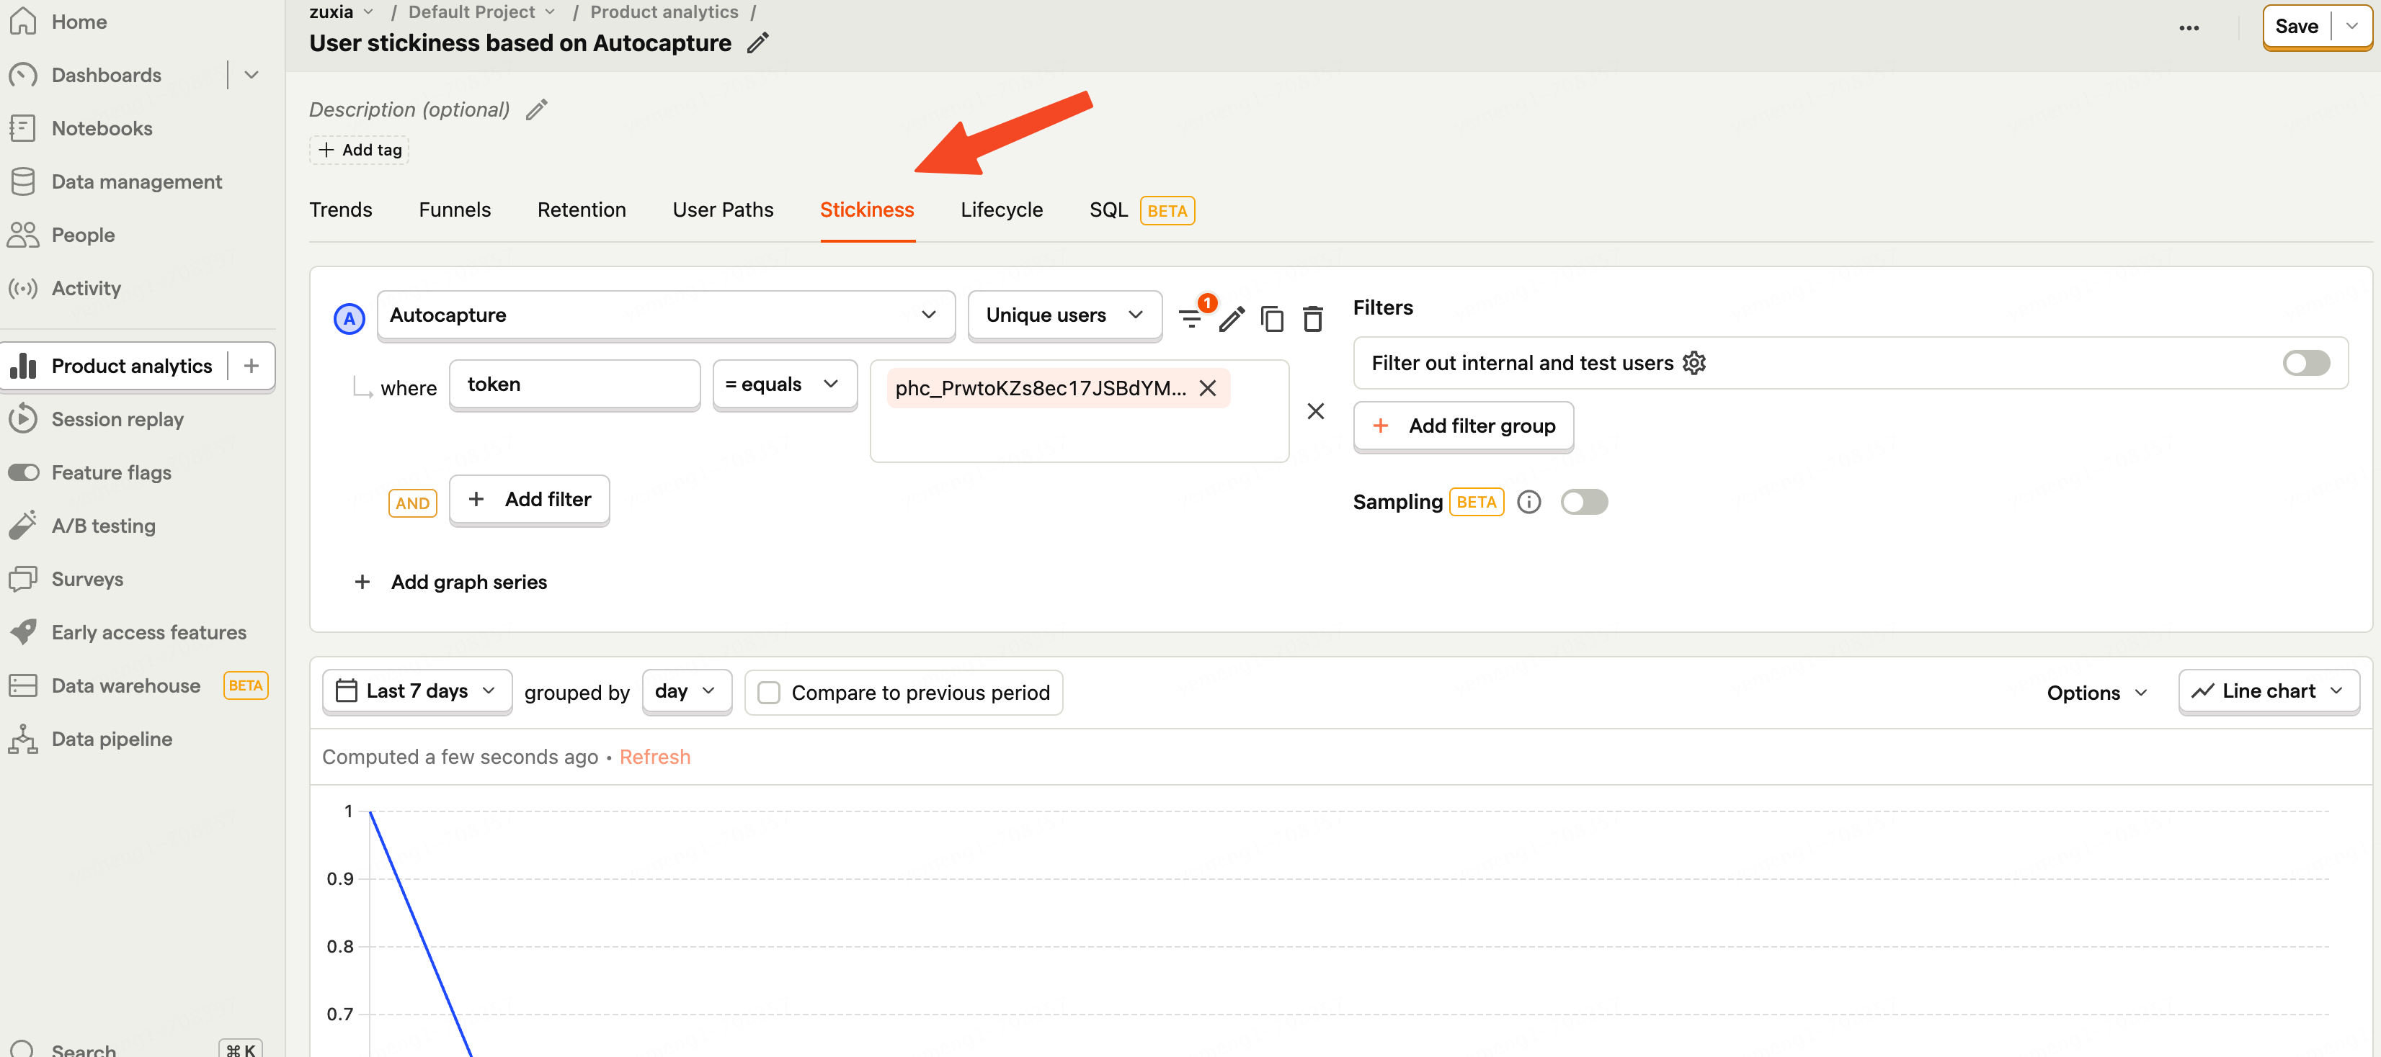
Task: Open the Unique users dropdown
Action: [x=1064, y=315]
